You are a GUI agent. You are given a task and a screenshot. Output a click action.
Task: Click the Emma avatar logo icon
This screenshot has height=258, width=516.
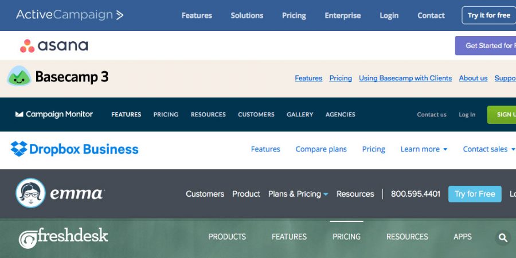[30, 193]
